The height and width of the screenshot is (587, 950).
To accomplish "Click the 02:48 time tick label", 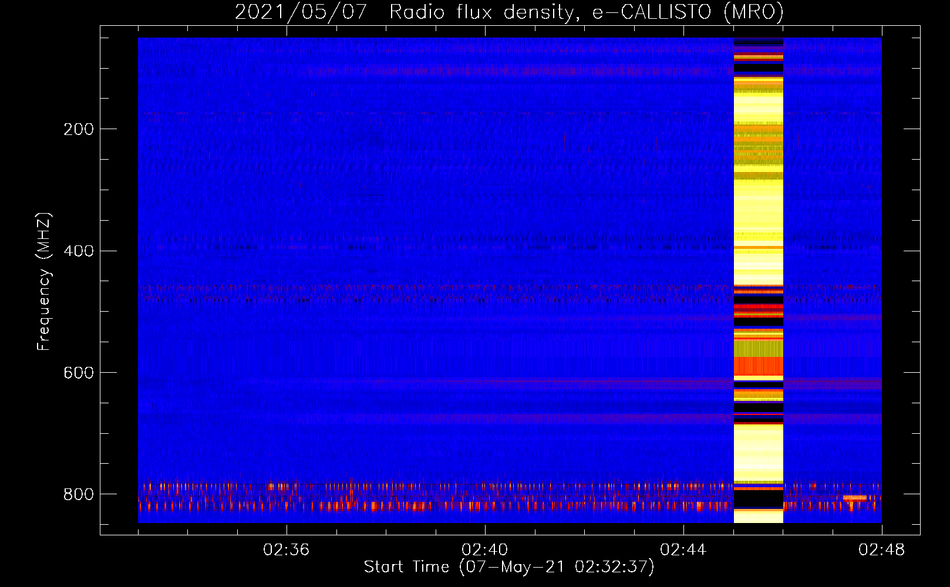I will click(x=882, y=550).
